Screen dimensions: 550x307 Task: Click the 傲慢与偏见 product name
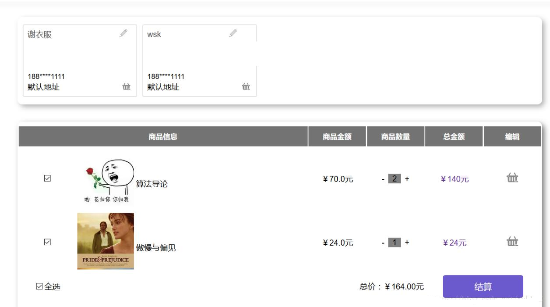(x=155, y=248)
